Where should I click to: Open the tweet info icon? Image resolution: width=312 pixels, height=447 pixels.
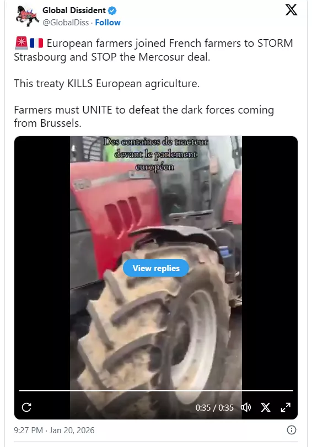point(291,430)
